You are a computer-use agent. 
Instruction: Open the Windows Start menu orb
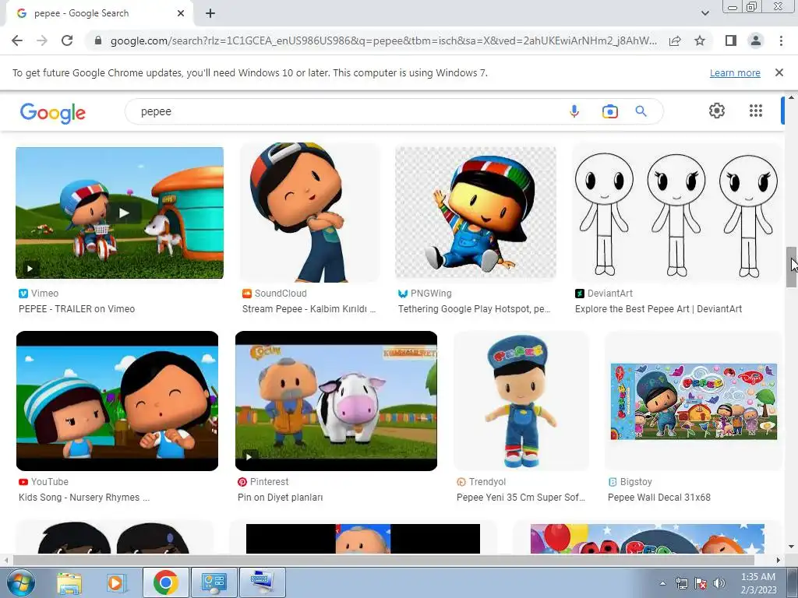[x=20, y=582]
